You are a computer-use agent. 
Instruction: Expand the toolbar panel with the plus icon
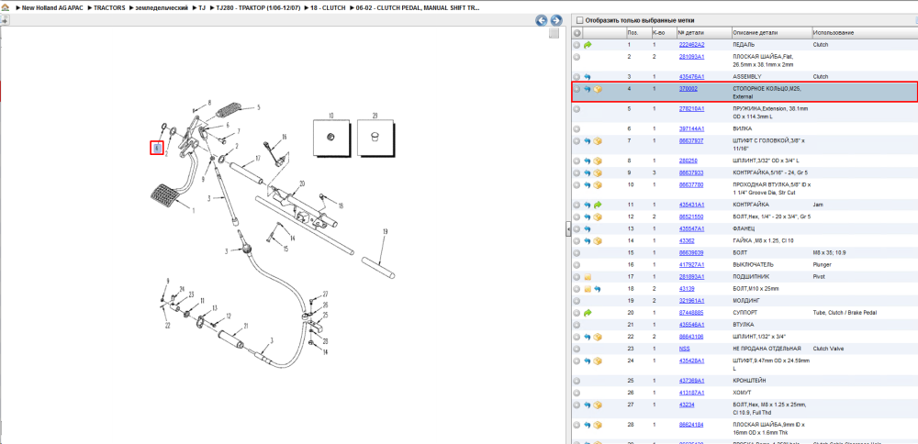click(4, 20)
